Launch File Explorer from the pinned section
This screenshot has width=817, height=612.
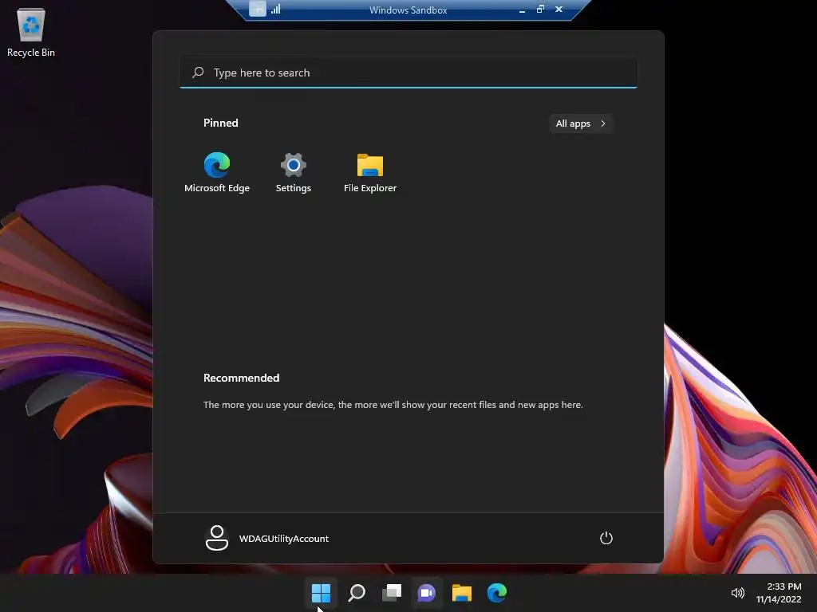tap(370, 172)
